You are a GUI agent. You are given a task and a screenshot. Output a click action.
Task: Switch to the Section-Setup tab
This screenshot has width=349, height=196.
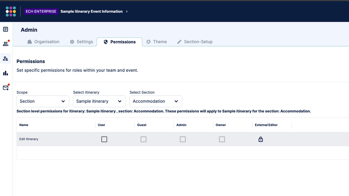[x=195, y=42]
